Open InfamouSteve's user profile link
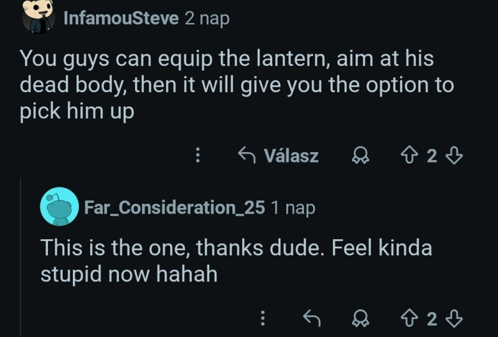Screen dimensions: 498x337 pyautogui.click(x=122, y=18)
